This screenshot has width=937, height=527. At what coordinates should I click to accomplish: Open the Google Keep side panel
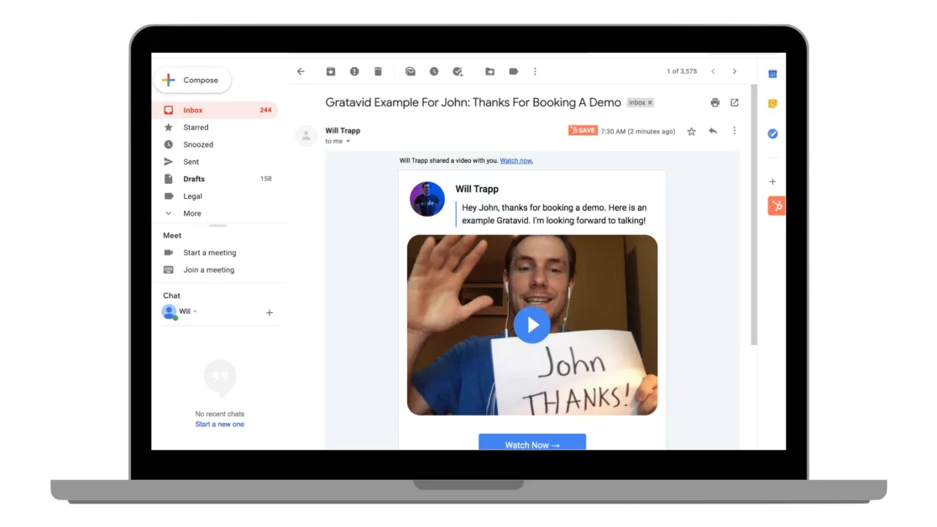coord(772,103)
